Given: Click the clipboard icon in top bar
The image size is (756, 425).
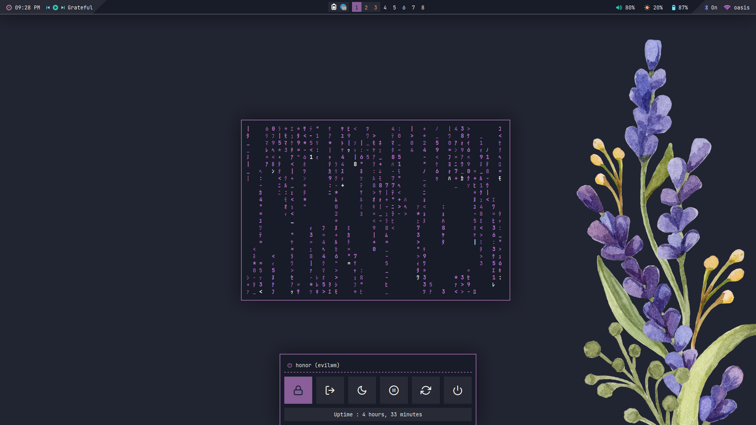Looking at the screenshot, I should pos(334,7).
